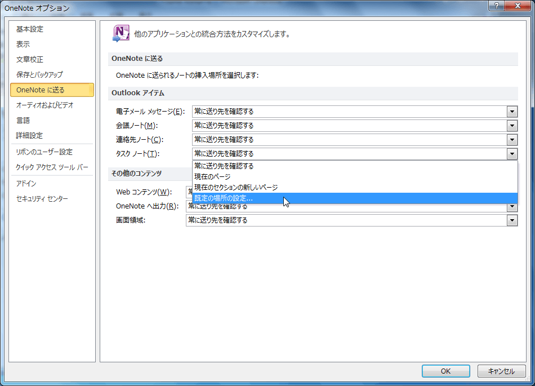The image size is (535, 386).
Task: Confirm with the OK button
Action: click(445, 371)
